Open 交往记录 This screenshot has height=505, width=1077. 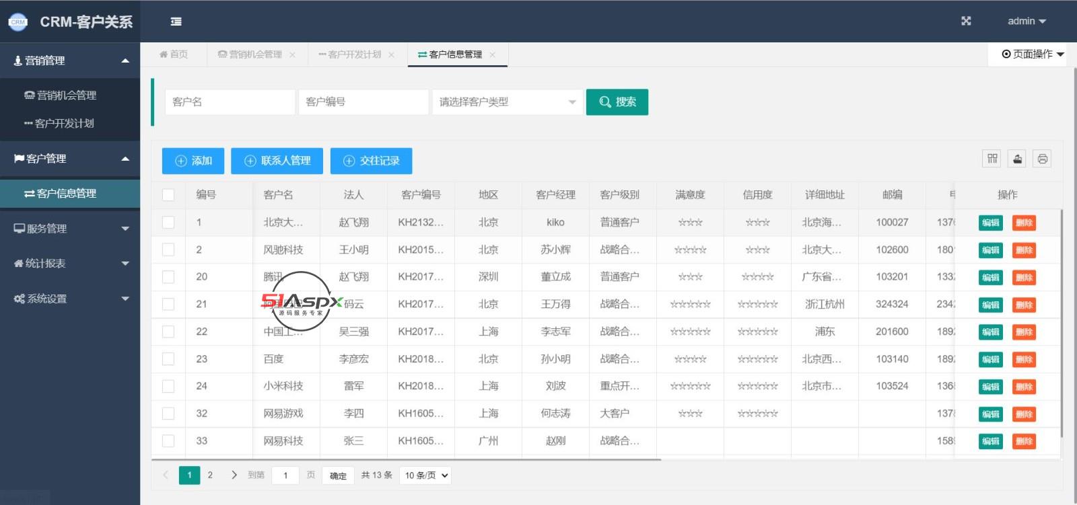(371, 161)
